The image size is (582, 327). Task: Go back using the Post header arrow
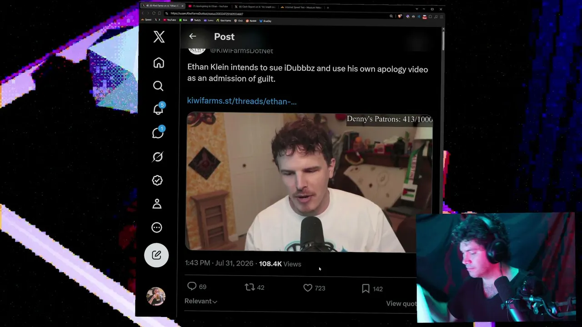tap(192, 36)
